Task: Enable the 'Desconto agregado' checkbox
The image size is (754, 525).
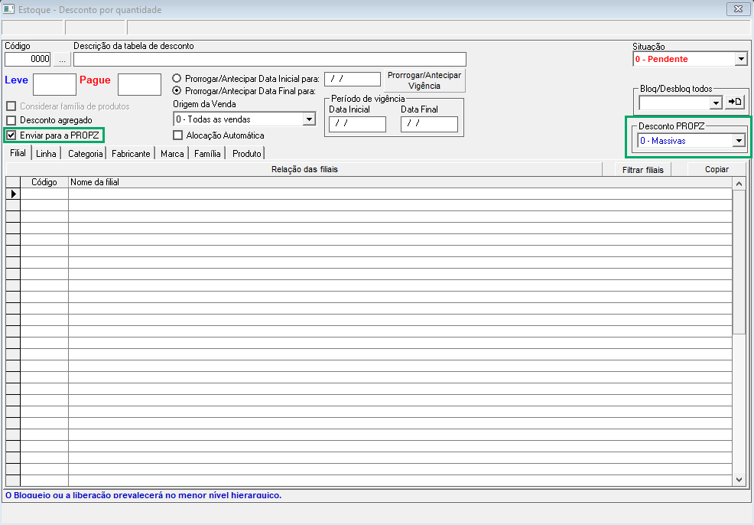Action: click(11, 120)
